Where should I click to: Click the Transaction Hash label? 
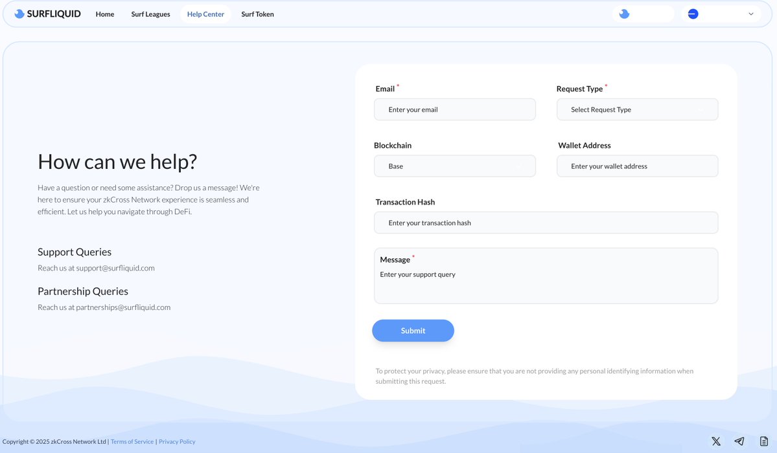[x=405, y=202]
